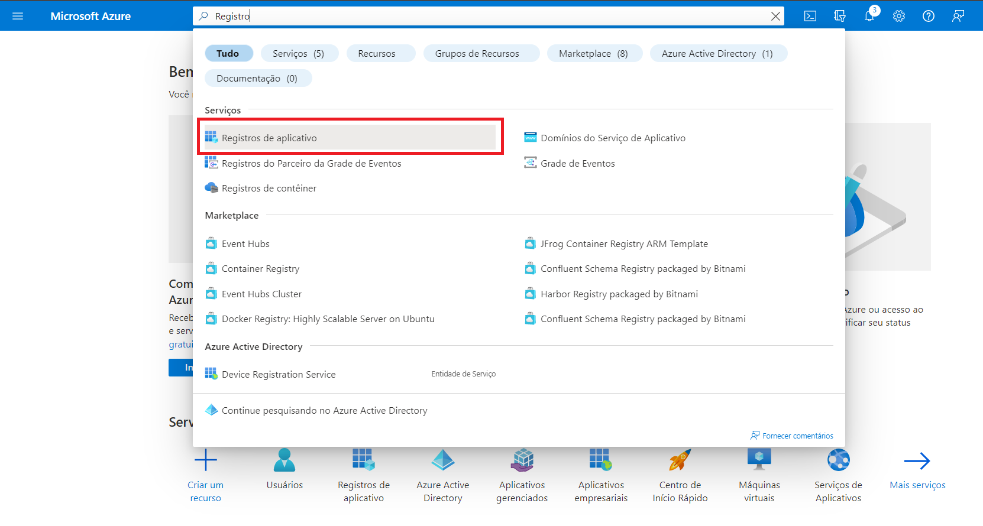Open the help question mark icon
The image size is (983, 526).
click(x=929, y=16)
